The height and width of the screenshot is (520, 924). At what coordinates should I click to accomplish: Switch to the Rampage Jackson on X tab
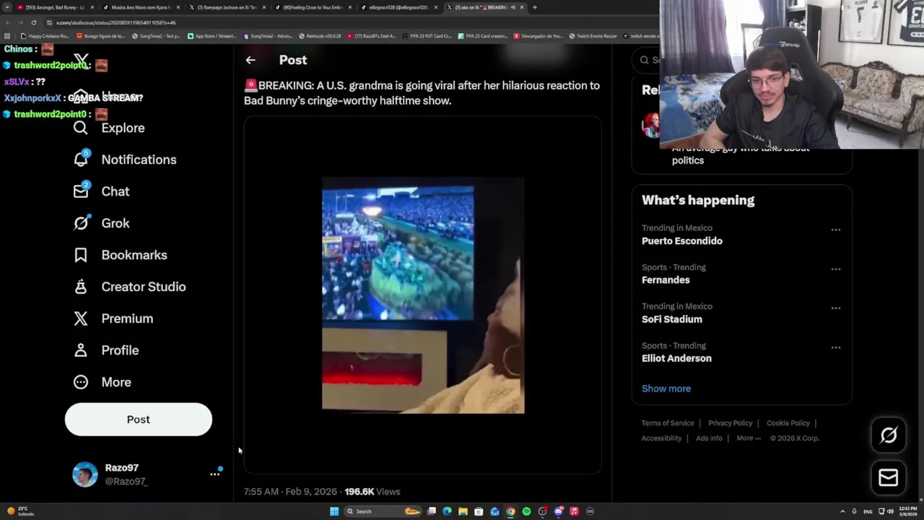tap(227, 7)
